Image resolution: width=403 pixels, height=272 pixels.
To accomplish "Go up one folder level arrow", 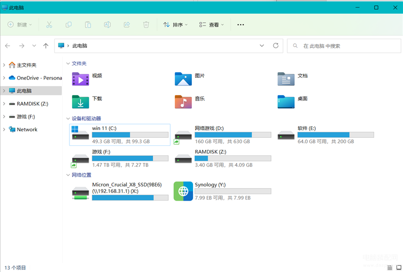I will pos(46,46).
